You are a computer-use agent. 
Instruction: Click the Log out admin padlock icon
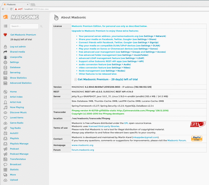[x=5, y=47]
